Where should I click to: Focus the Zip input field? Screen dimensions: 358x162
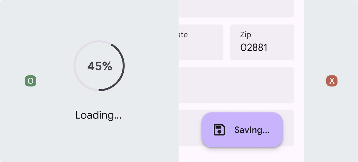pyautogui.click(x=262, y=42)
